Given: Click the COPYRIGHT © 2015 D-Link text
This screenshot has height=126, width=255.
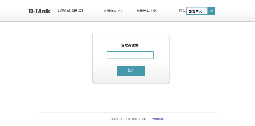Looking at the screenshot, I should pos(128,119).
